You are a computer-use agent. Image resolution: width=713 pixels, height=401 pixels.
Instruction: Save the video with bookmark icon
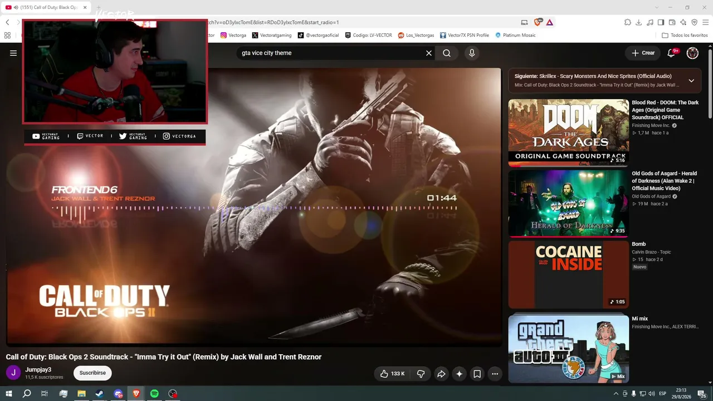477,374
